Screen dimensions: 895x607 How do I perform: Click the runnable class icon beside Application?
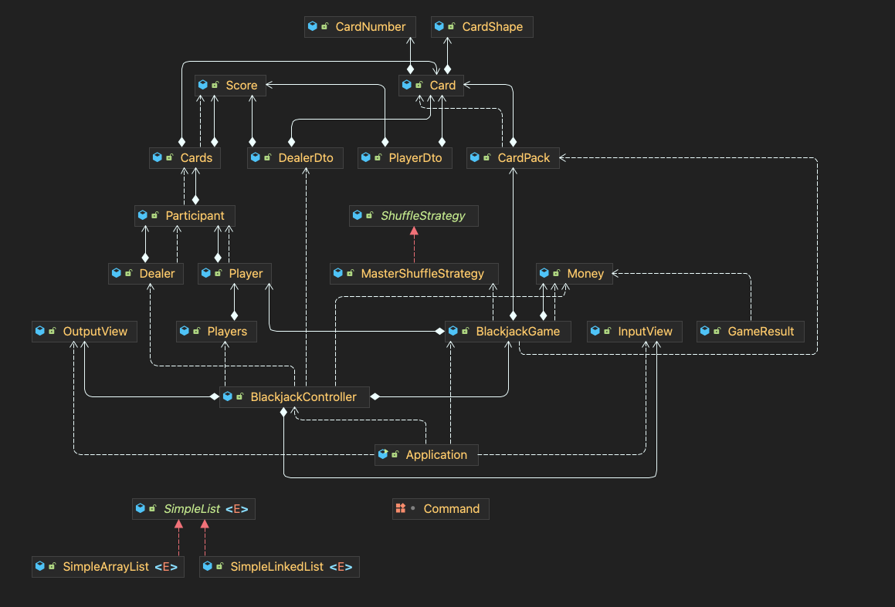[383, 455]
